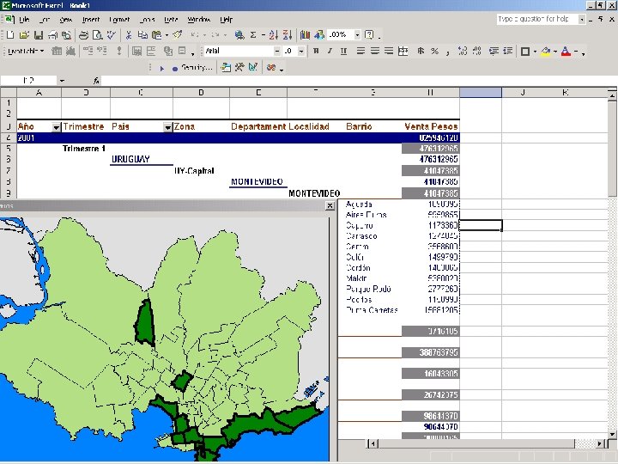The width and height of the screenshot is (618, 464).
Task: Toggle Italic formatting
Action: 330,52
